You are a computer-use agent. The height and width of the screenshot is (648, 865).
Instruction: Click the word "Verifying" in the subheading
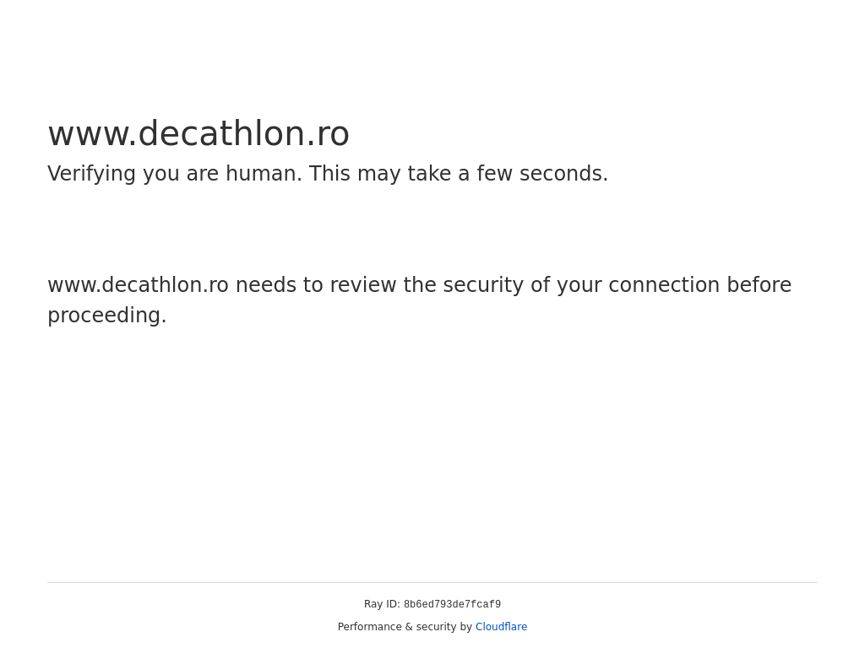point(91,174)
